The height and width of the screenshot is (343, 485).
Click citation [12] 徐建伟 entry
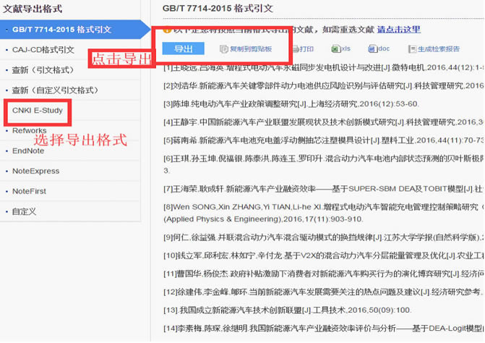[x=324, y=292]
